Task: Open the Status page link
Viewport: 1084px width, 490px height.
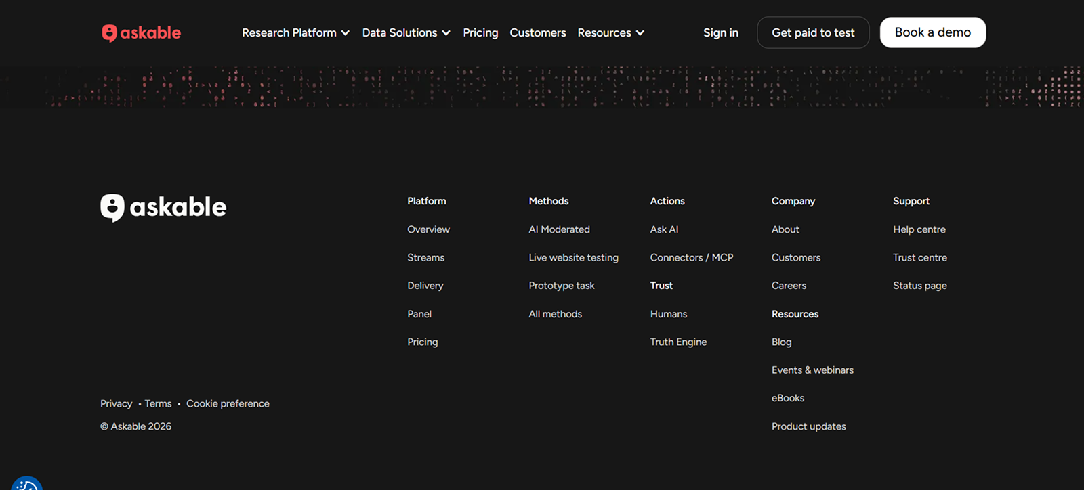Action: 919,286
